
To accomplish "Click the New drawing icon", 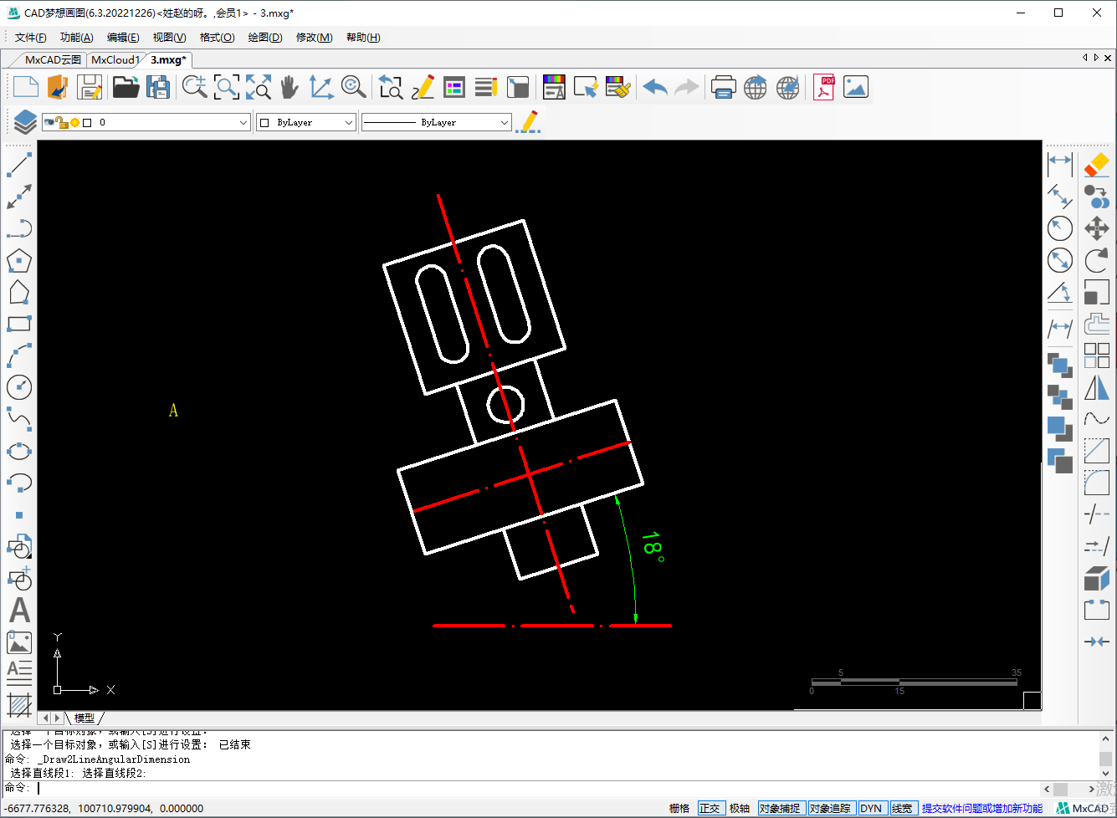I will pyautogui.click(x=26, y=87).
